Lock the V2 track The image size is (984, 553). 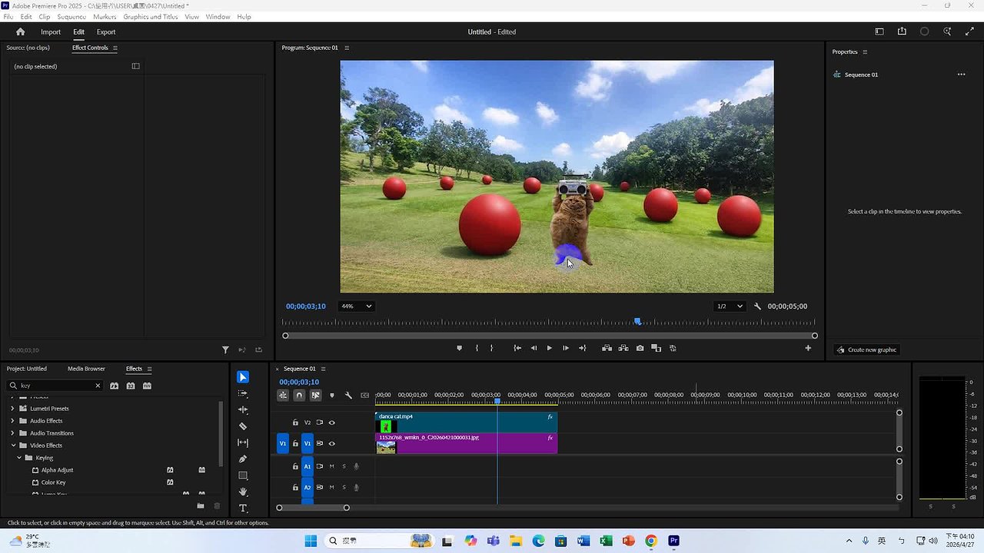click(x=295, y=422)
